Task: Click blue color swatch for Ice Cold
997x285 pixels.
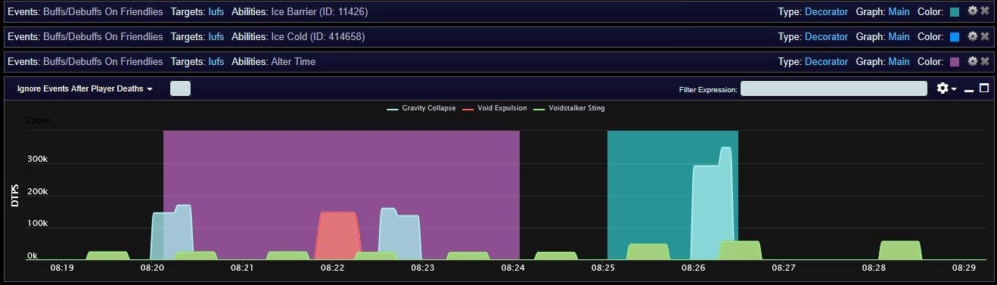Action: pos(955,37)
